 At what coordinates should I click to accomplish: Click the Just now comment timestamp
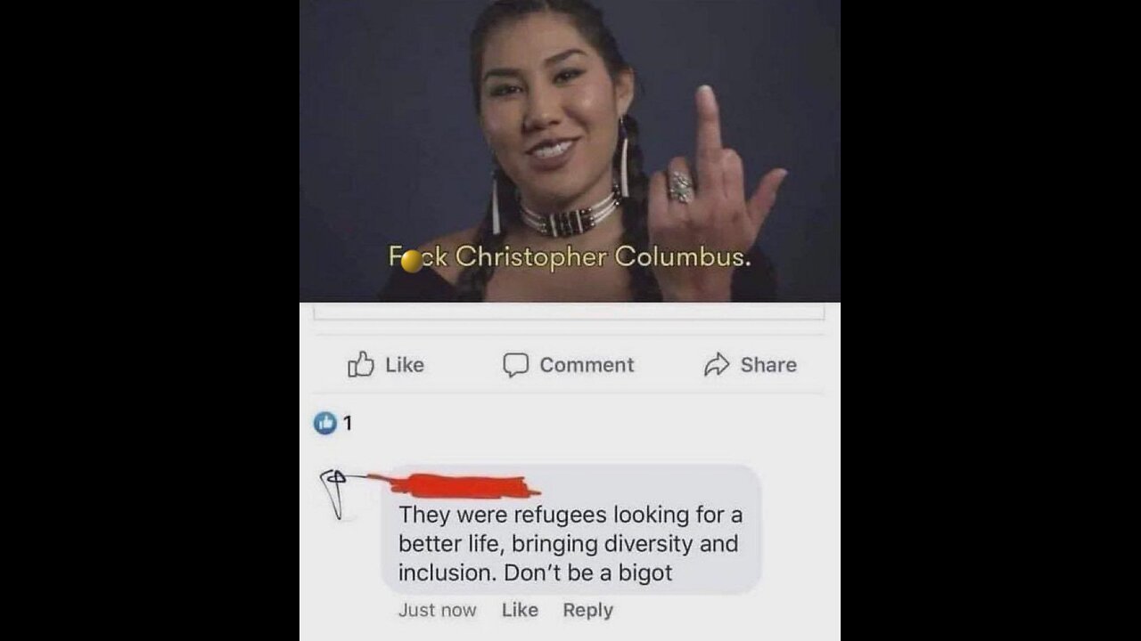437,610
